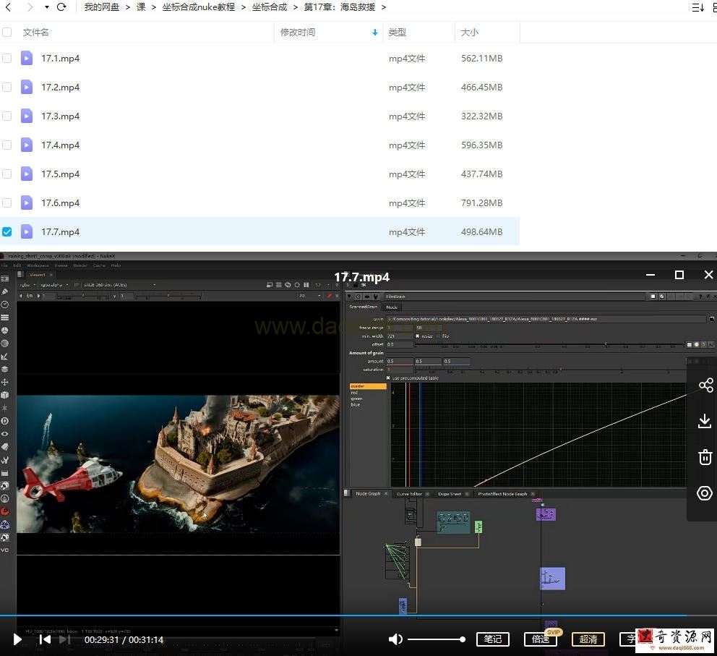
Task: Adjust the volume slider
Action: tap(435, 639)
